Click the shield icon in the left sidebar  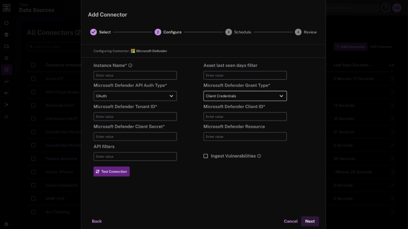click(x=6, y=35)
